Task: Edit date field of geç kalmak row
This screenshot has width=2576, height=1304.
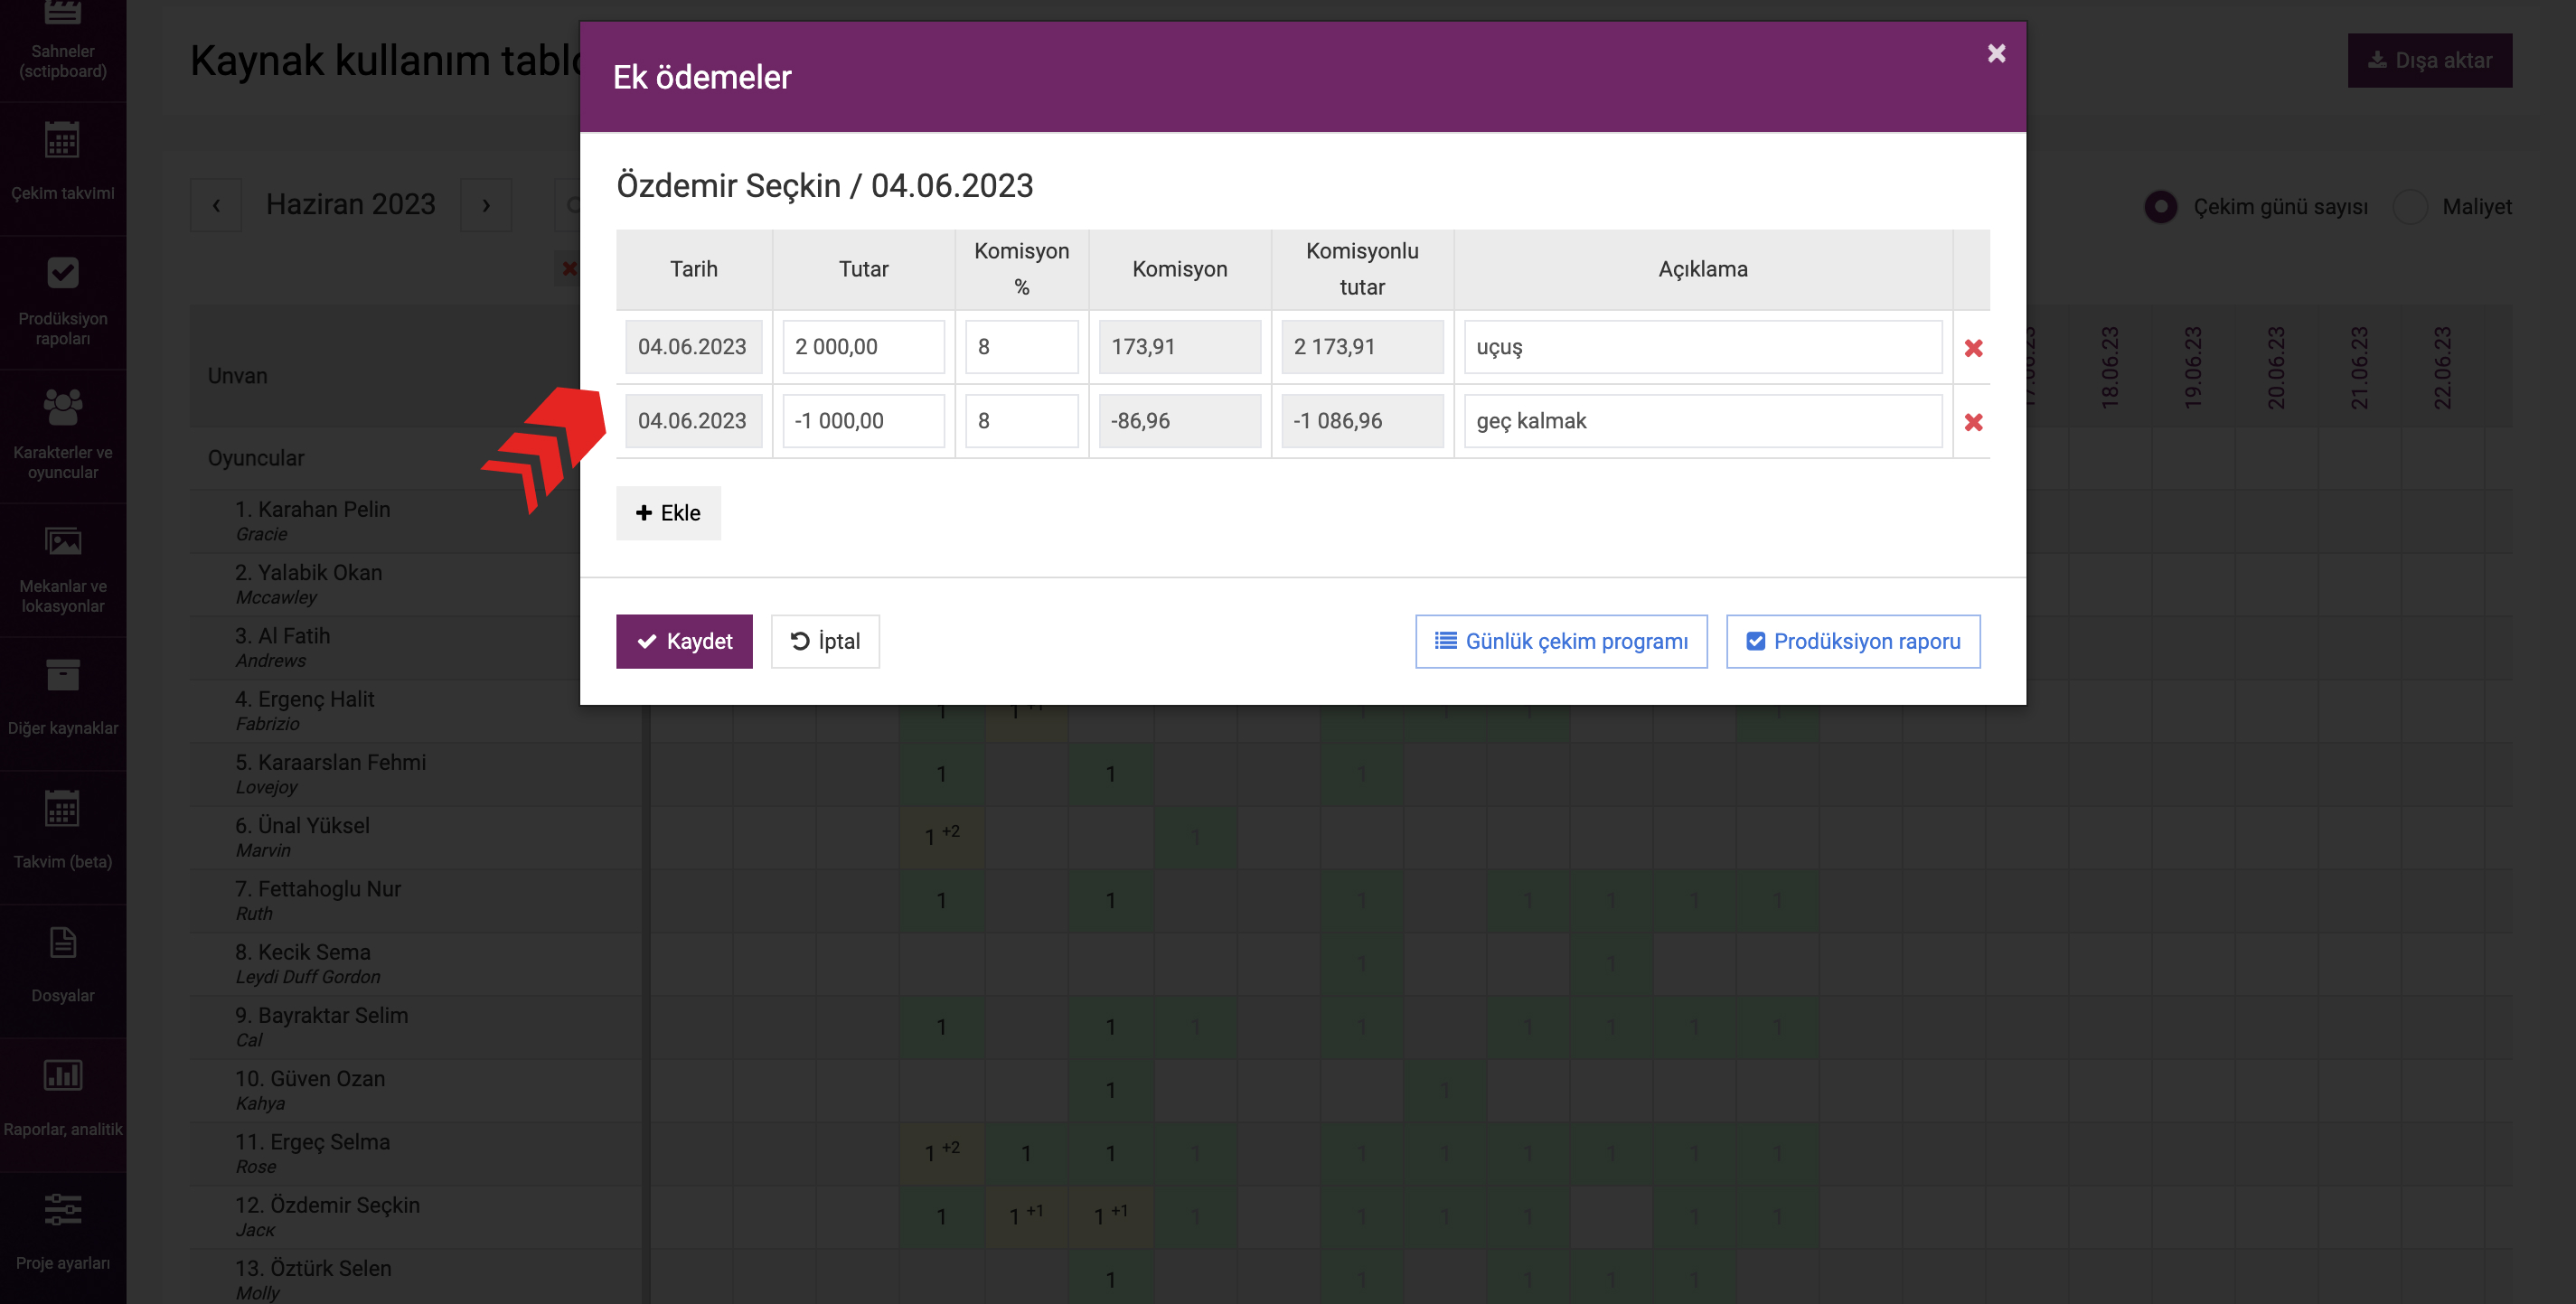Action: 693,421
